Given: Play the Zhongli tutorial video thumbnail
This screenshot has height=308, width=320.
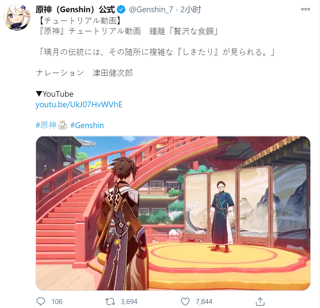Looking at the screenshot, I should click(x=173, y=213).
